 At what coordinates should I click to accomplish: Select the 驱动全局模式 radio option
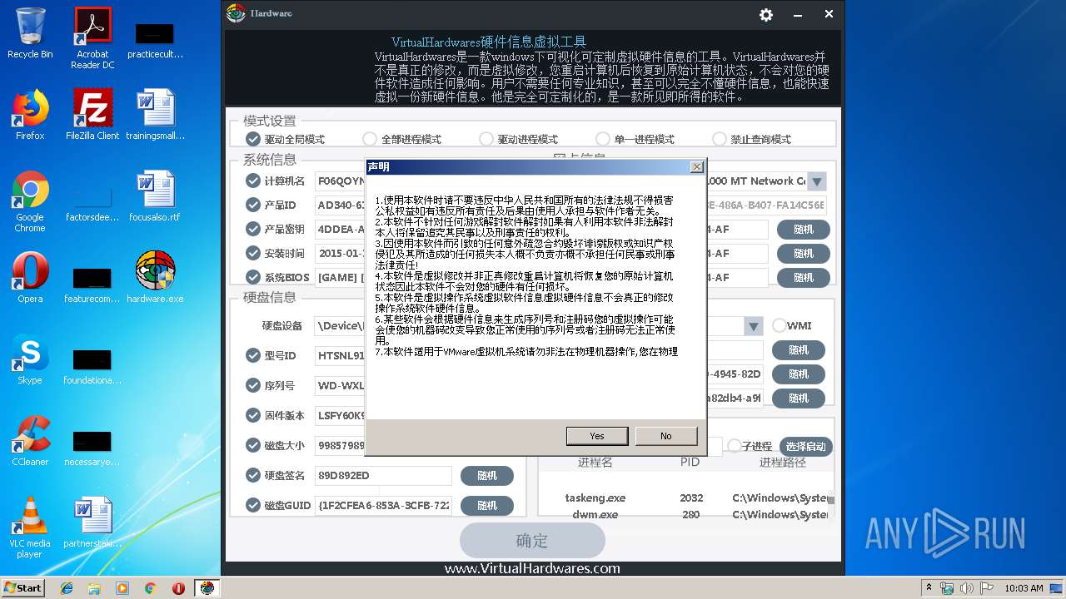click(x=253, y=139)
